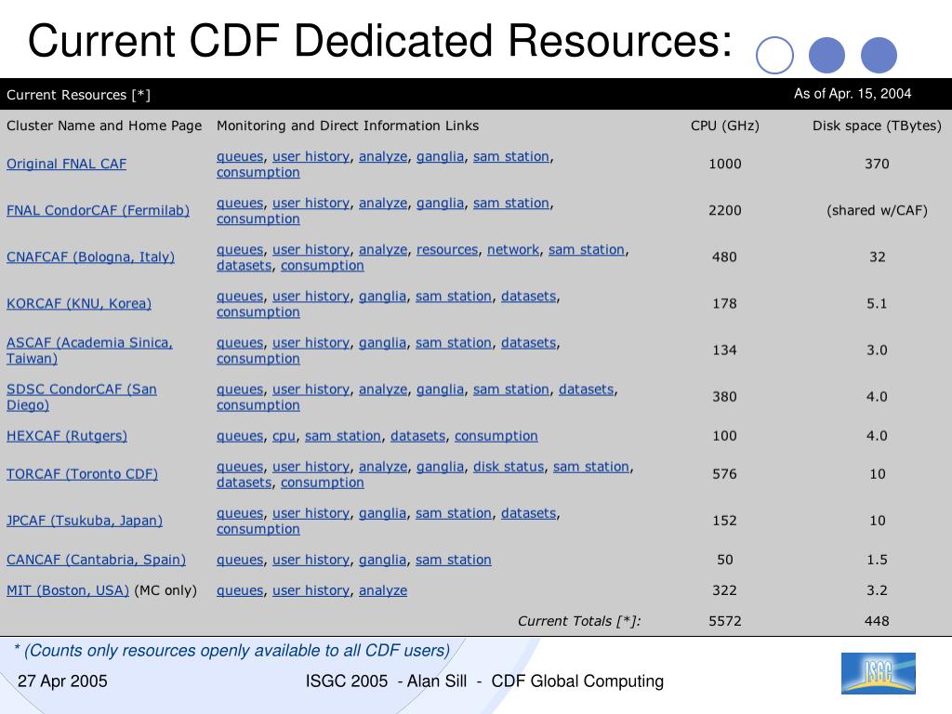Viewport: 952px width, 714px height.
Task: Click analyze in Original FNAL CAF row
Action: (x=383, y=156)
